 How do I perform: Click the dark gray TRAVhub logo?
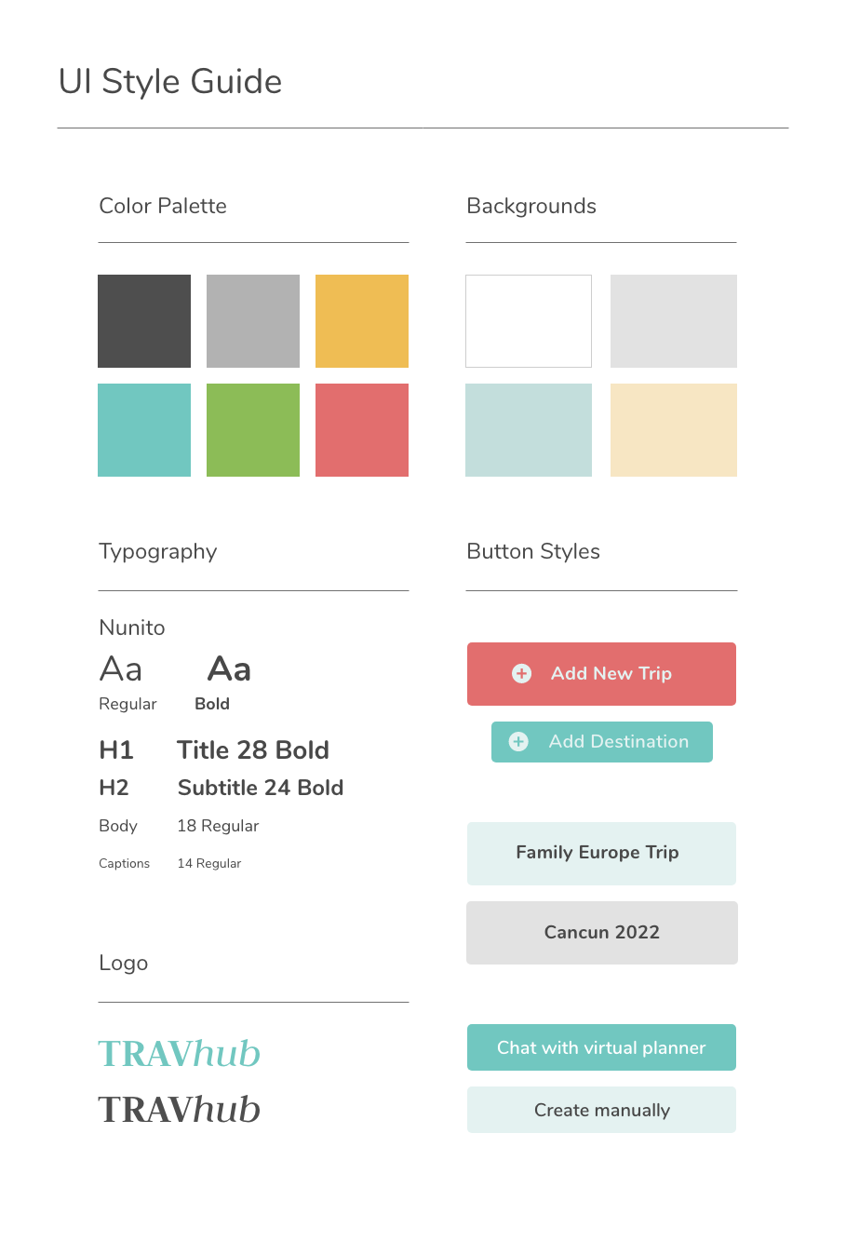(x=180, y=1110)
